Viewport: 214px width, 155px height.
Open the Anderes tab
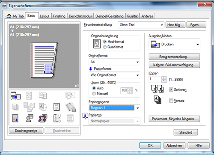tap(147, 16)
